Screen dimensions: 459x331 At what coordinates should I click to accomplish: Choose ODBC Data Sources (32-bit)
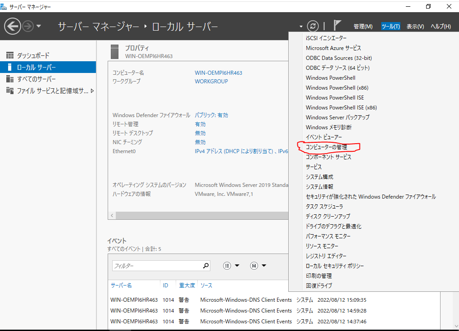coord(339,58)
